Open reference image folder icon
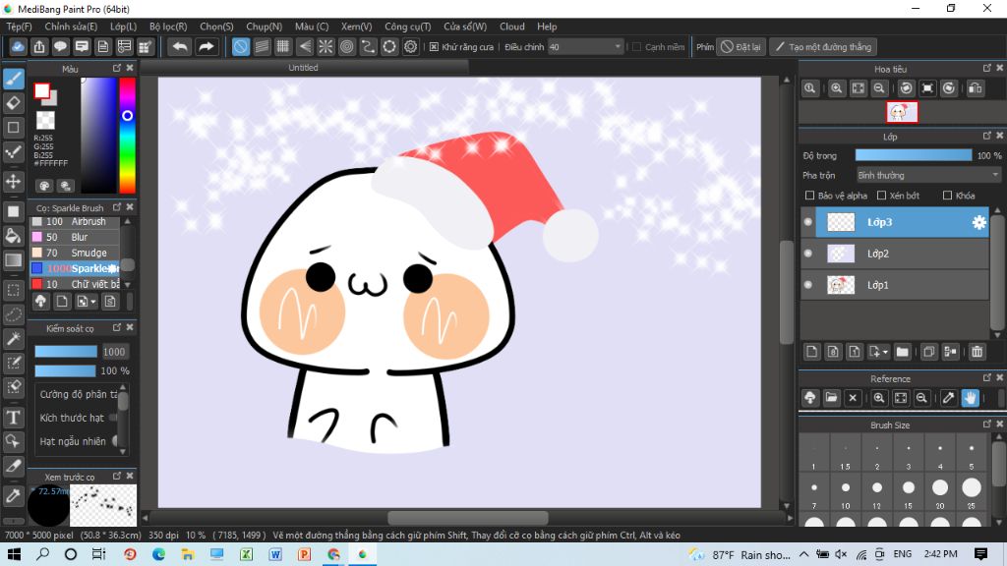 831,398
